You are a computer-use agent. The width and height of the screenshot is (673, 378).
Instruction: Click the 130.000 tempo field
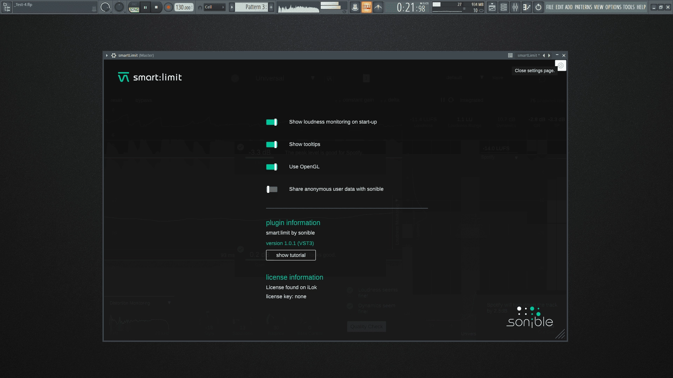[184, 7]
